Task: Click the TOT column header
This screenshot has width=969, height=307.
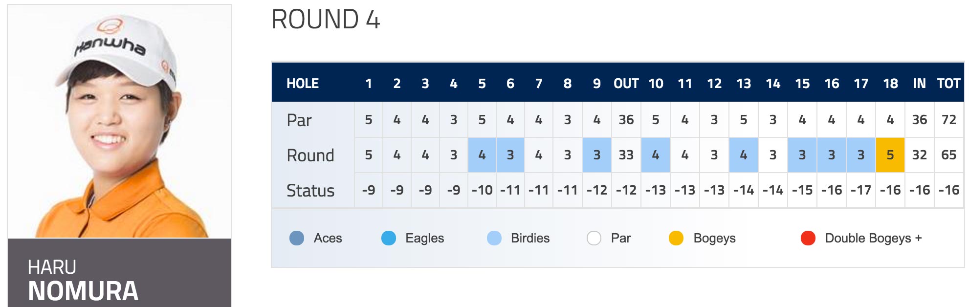Action: (949, 84)
